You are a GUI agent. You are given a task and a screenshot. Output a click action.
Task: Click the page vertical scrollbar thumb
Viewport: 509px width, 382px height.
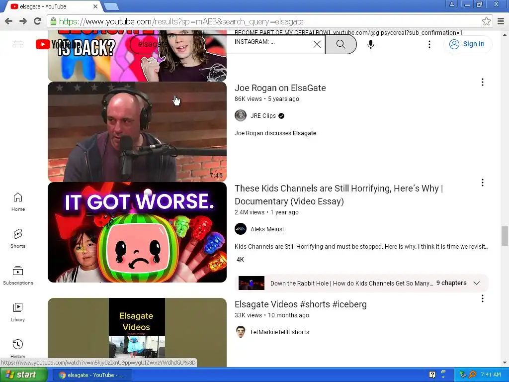pyautogui.click(x=505, y=236)
